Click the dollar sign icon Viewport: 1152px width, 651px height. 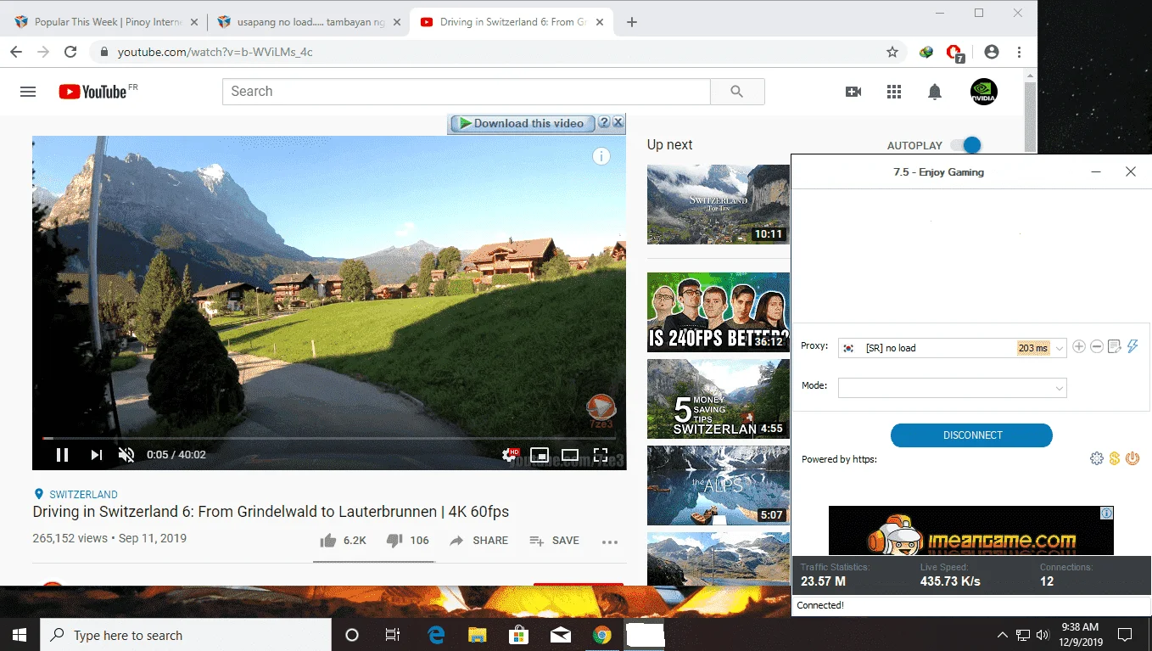tap(1115, 458)
